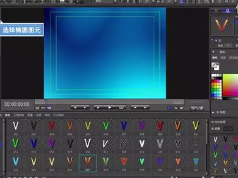Toggle the loop playback icon

tap(121, 108)
